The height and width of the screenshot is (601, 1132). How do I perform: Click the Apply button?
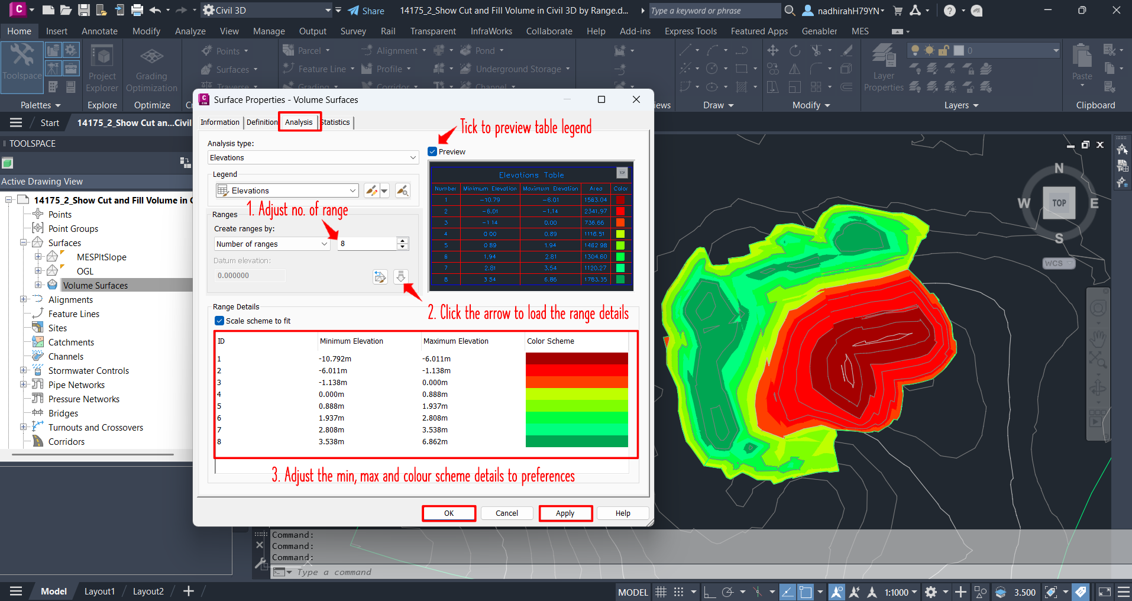565,513
